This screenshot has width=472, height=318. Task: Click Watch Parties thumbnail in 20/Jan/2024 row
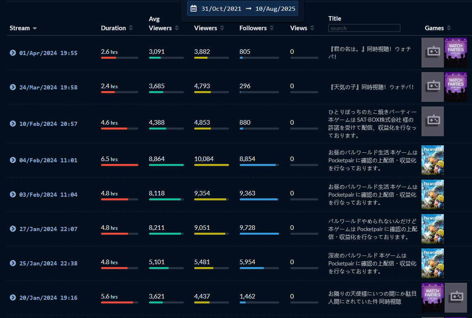tap(433, 298)
